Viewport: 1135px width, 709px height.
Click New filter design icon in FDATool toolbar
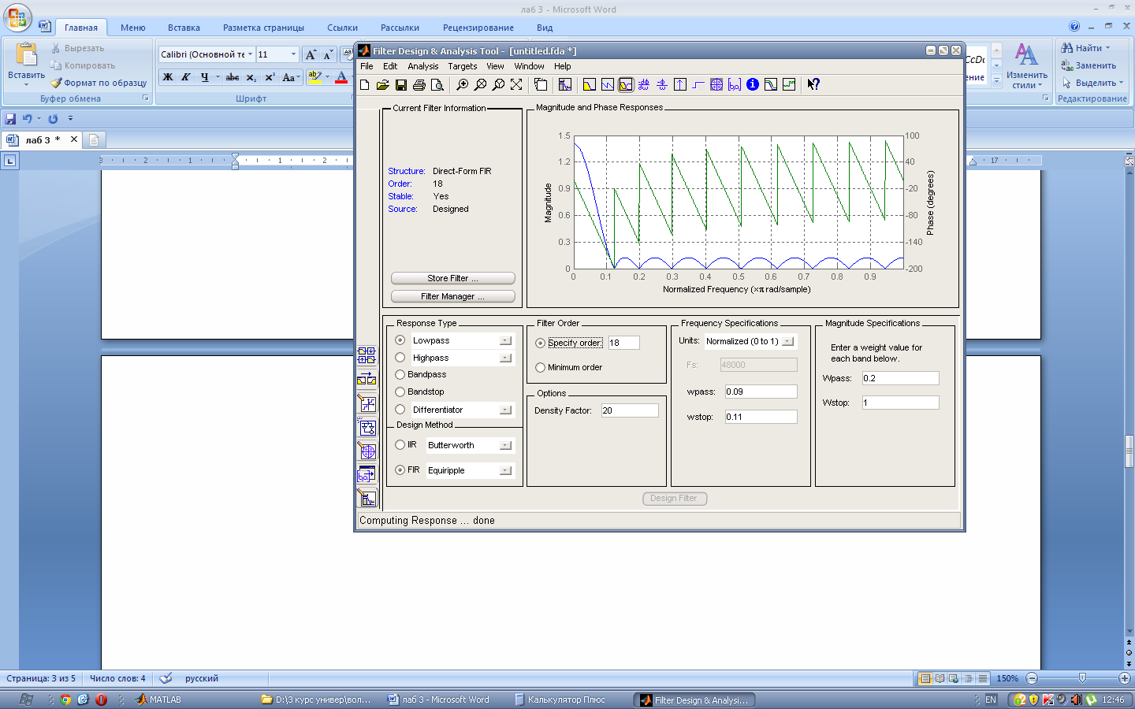click(365, 84)
